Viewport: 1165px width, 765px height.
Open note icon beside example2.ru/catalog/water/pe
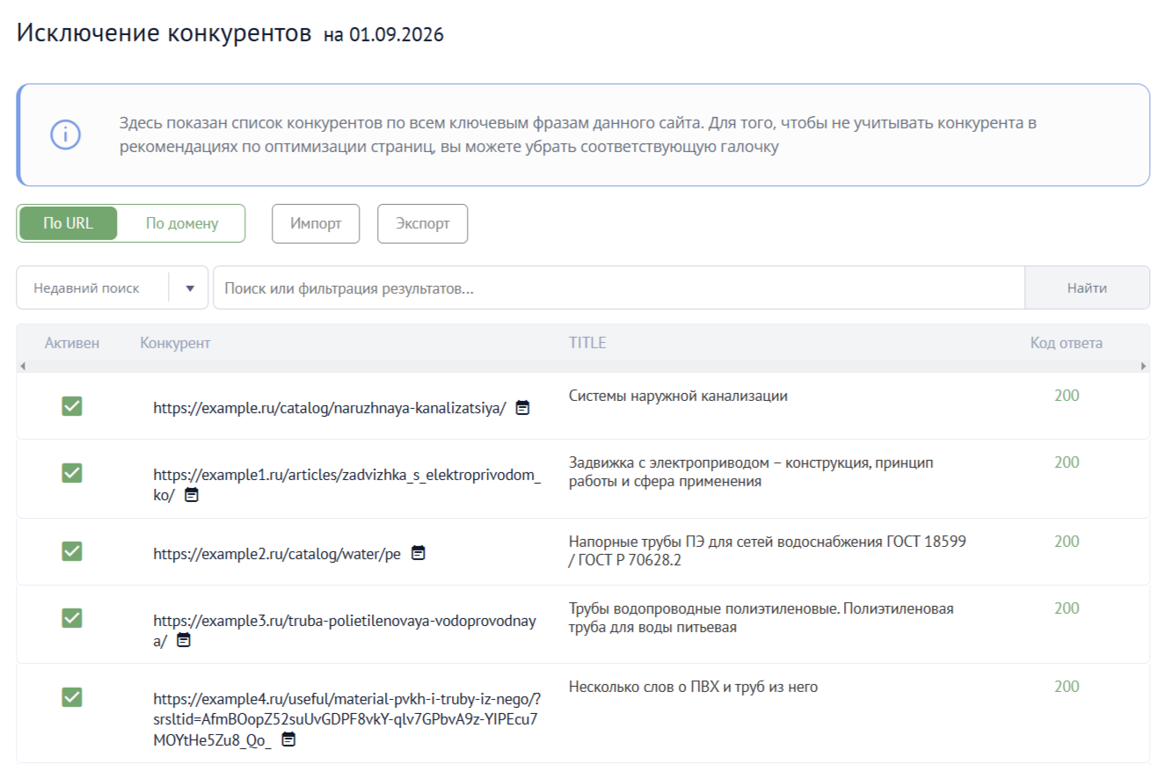coord(419,553)
